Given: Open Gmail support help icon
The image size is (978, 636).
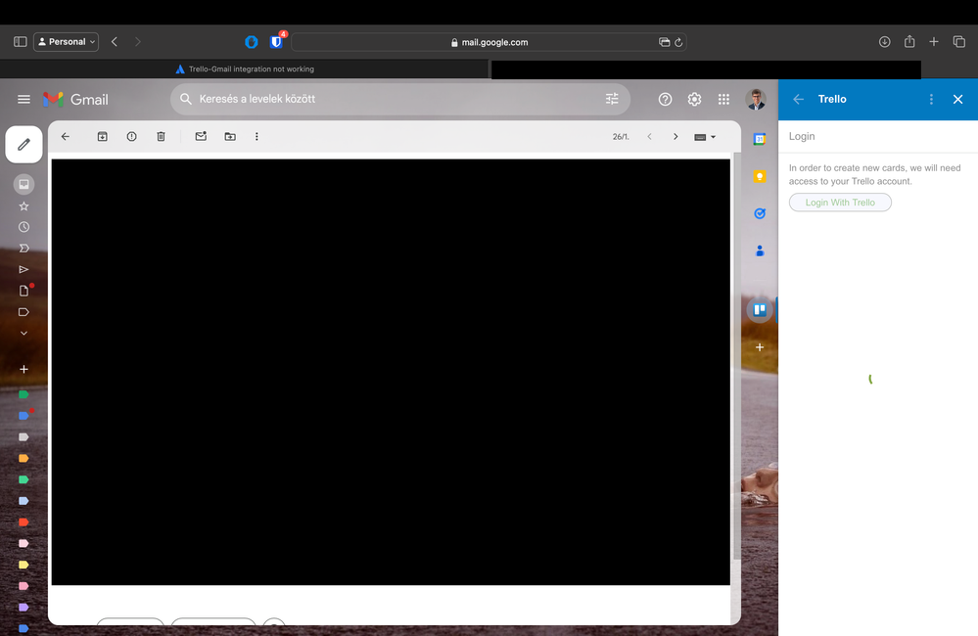Looking at the screenshot, I should click(x=665, y=99).
